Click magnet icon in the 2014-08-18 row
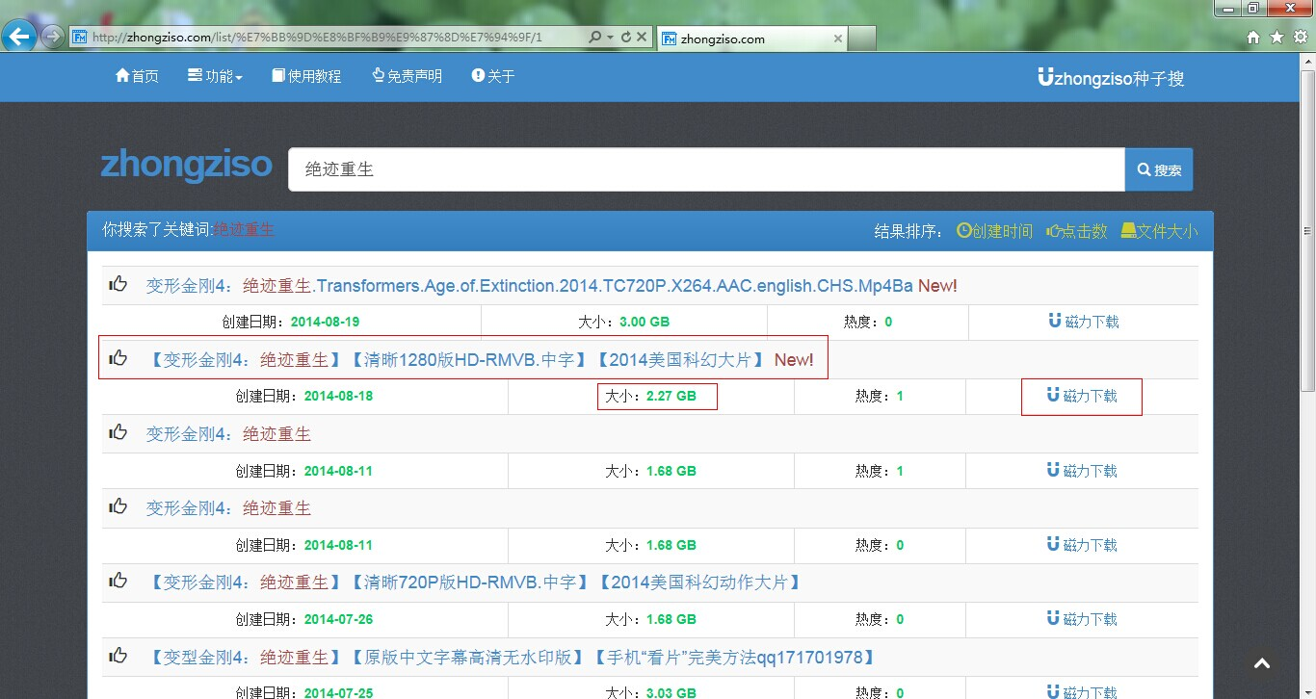This screenshot has width=1316, height=699. [x=1053, y=395]
